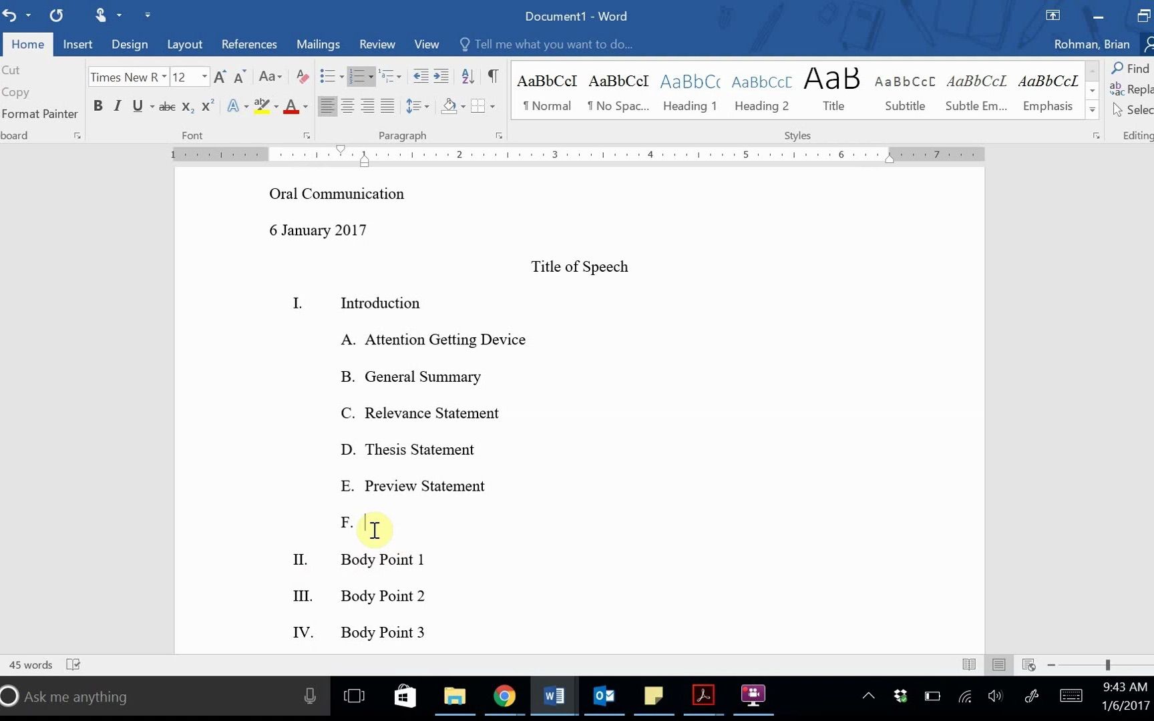Apply Subscript formatting
The height and width of the screenshot is (721, 1154).
coord(188,106)
